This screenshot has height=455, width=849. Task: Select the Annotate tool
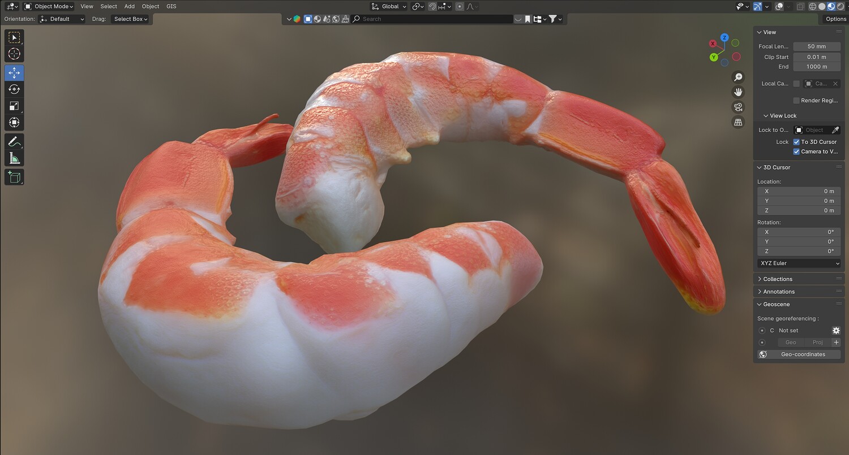point(14,141)
